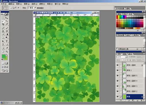The width and height of the screenshot is (146, 105).
Task: Open the layer blend mode dropdown
Action: [x=122, y=57]
